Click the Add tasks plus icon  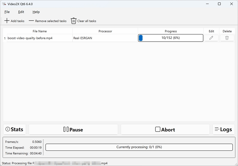[x=7, y=21]
